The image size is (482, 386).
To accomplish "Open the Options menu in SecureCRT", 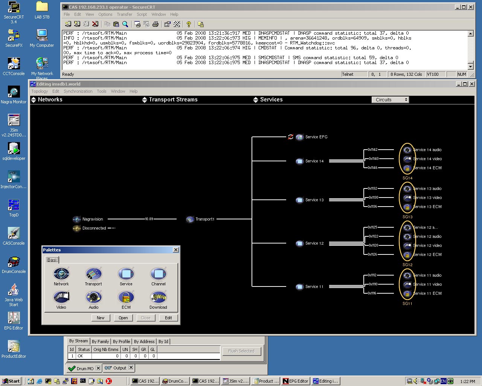I will click(x=105, y=14).
